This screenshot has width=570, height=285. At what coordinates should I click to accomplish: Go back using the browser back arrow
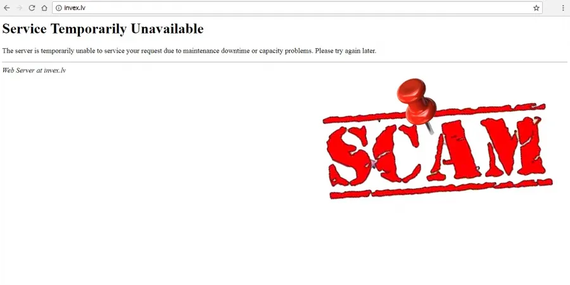click(7, 8)
